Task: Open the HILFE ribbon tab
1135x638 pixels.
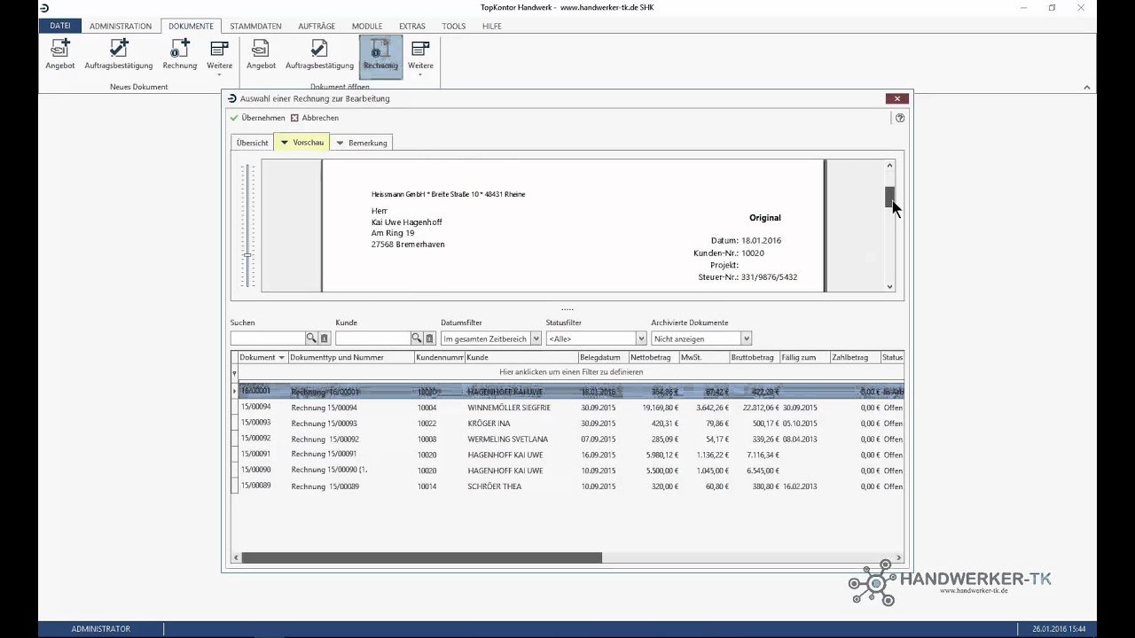Action: click(x=491, y=27)
